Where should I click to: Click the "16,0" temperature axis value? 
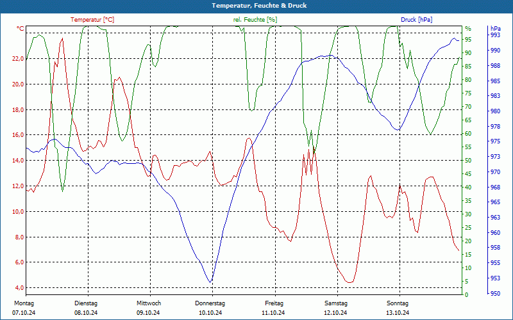[x=19, y=135]
